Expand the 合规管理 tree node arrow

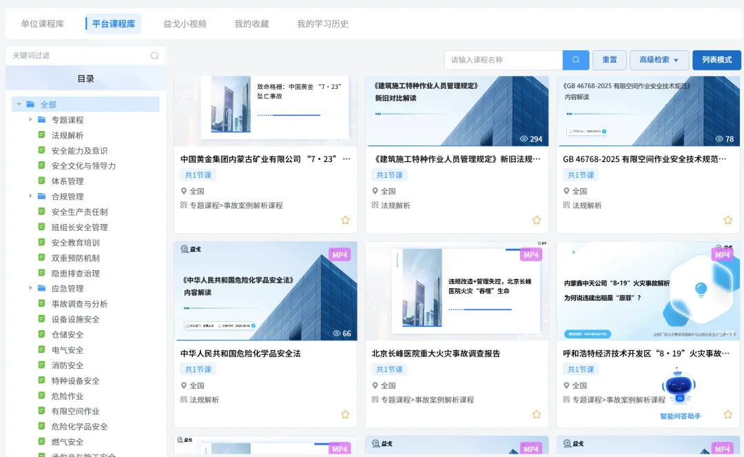(x=30, y=196)
